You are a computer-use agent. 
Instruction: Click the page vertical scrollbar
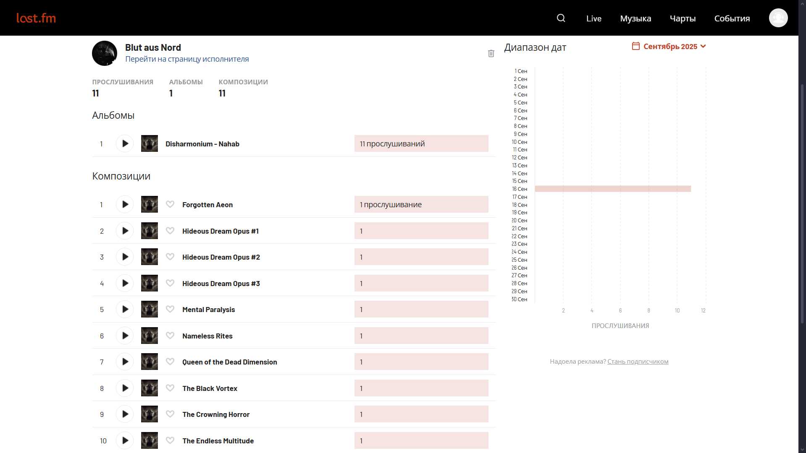coord(802,203)
